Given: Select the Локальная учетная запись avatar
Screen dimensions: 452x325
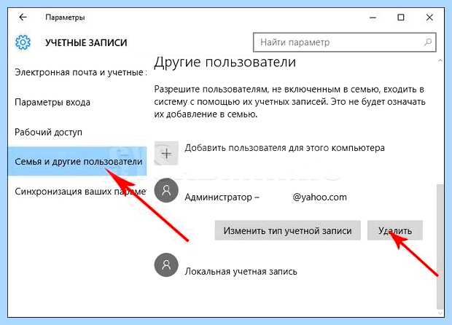Looking at the screenshot, I should click(x=166, y=265).
